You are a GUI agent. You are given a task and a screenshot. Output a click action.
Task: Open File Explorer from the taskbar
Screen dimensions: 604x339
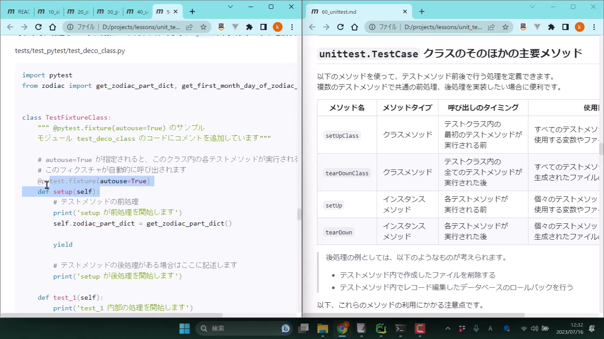(x=323, y=328)
